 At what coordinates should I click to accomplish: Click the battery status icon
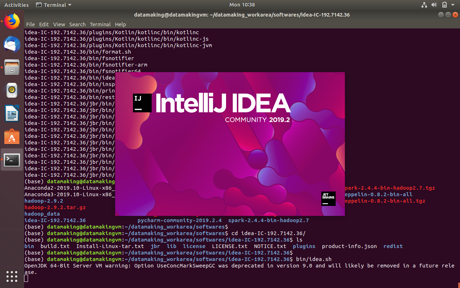[x=445, y=5]
